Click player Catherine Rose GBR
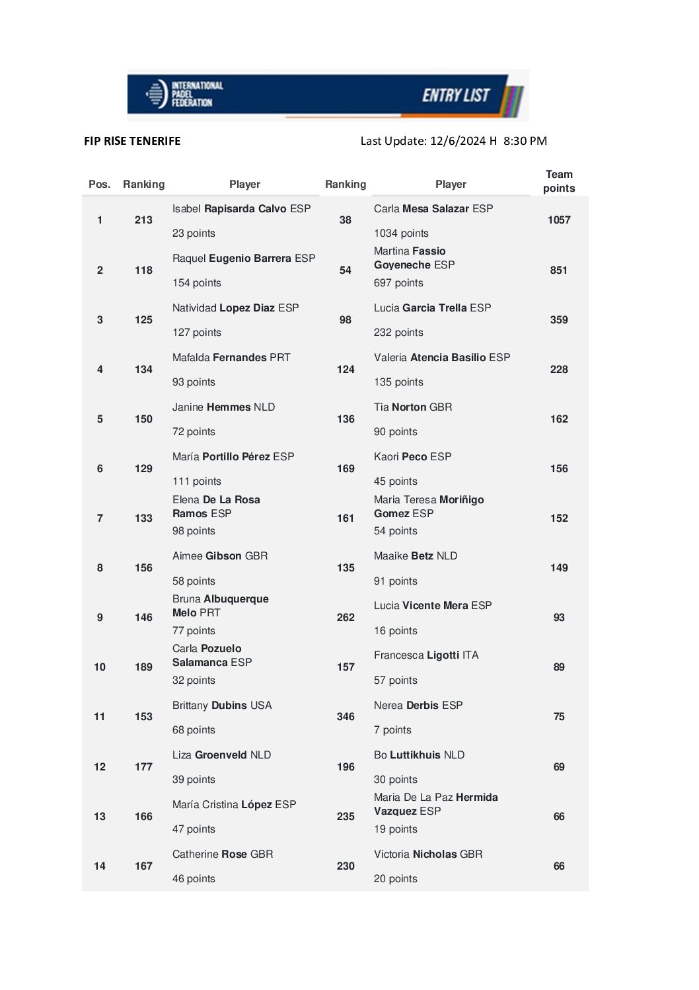 (x=223, y=854)
